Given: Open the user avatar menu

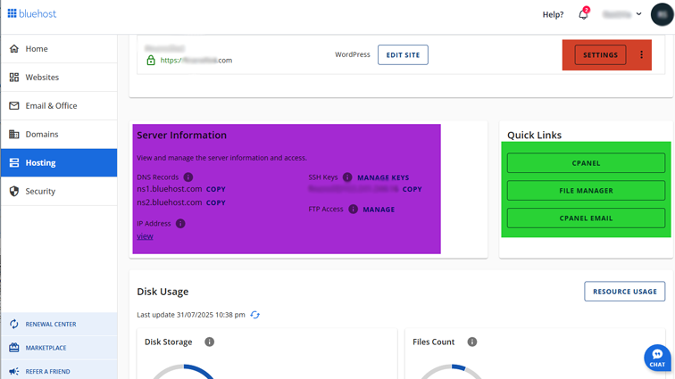Looking at the screenshot, I should [x=662, y=14].
